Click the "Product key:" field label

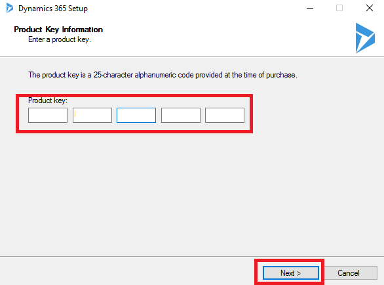48,100
